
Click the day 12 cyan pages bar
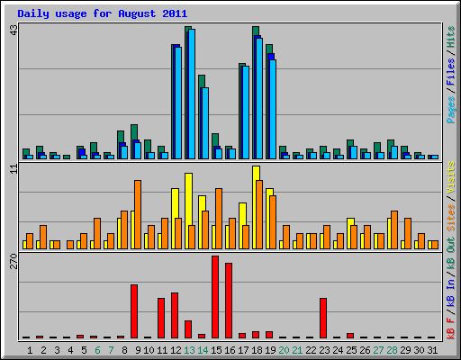(178, 103)
